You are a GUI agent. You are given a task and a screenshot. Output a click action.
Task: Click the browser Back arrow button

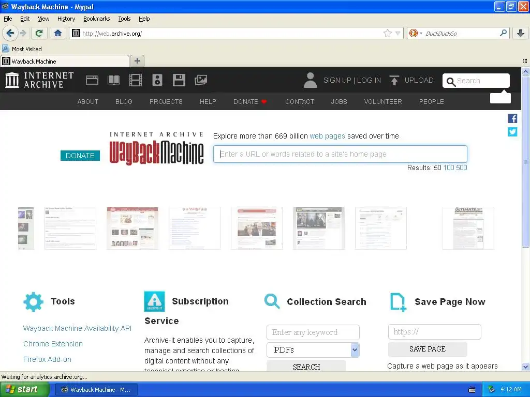click(10, 33)
